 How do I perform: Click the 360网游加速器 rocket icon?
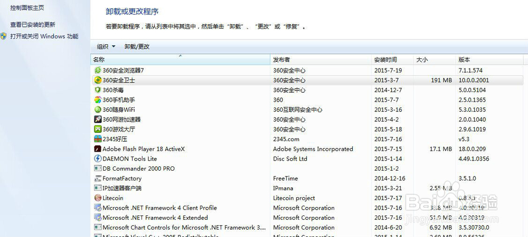tap(98, 119)
